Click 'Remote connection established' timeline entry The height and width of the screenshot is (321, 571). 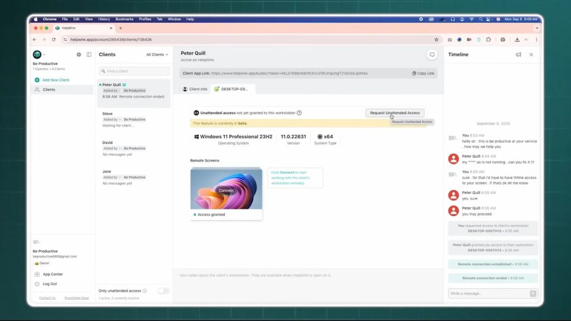click(x=493, y=264)
